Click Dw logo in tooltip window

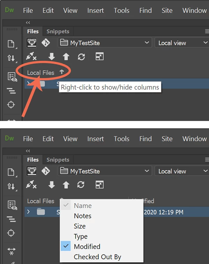coord(9,10)
